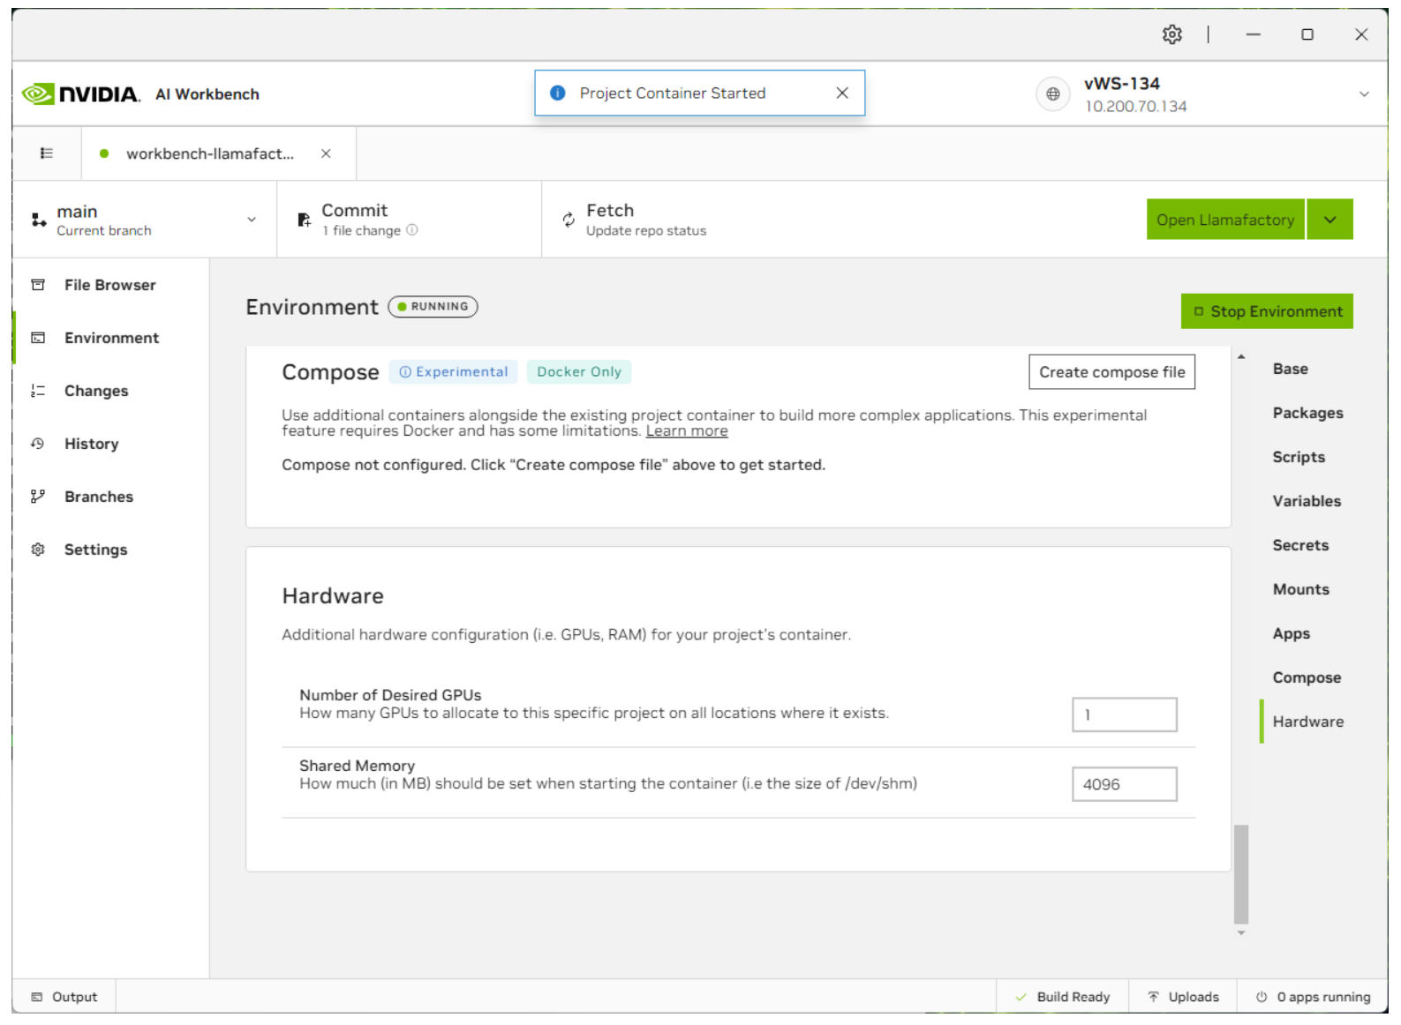Open the Learn more link
This screenshot has width=1401, height=1025.
click(686, 431)
